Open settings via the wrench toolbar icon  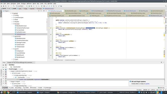(x=59, y=6)
